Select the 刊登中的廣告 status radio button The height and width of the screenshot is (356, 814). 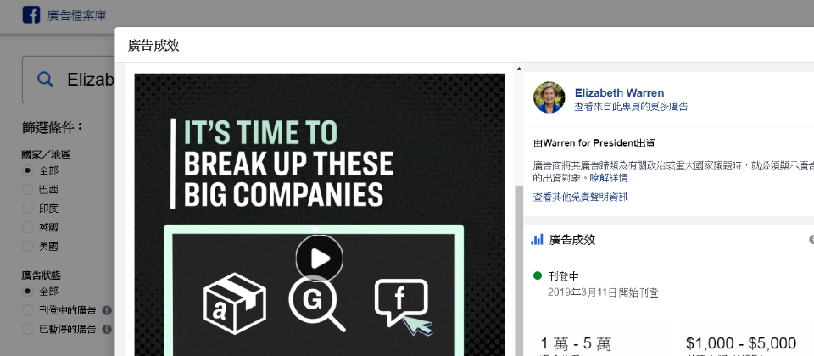tap(27, 310)
